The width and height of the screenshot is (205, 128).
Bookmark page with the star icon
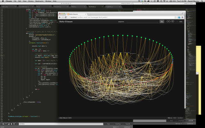click(x=176, y=17)
